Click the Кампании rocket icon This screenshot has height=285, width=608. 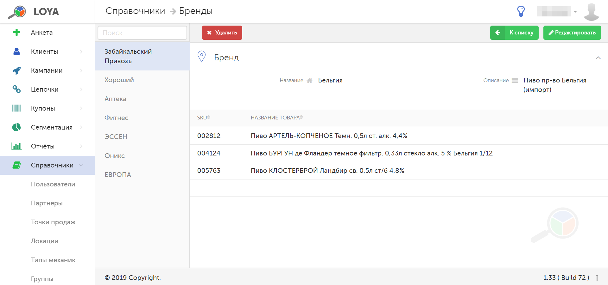(x=16, y=70)
